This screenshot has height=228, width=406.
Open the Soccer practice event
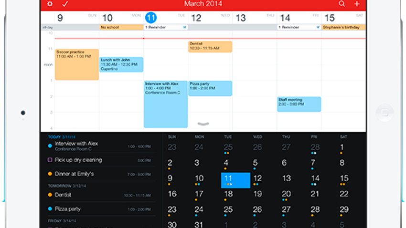tap(76, 64)
